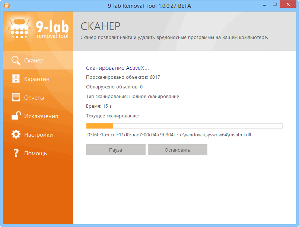Open the Помощь section
Image resolution: width=299 pixels, height=227 pixels.
[38, 153]
